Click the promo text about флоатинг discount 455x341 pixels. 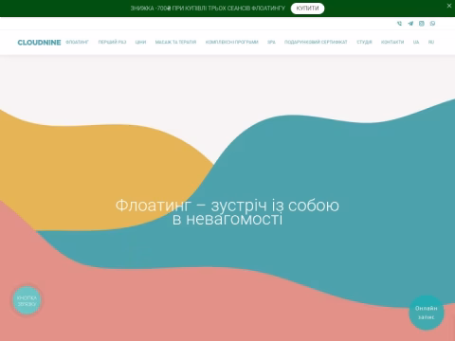[x=208, y=9]
